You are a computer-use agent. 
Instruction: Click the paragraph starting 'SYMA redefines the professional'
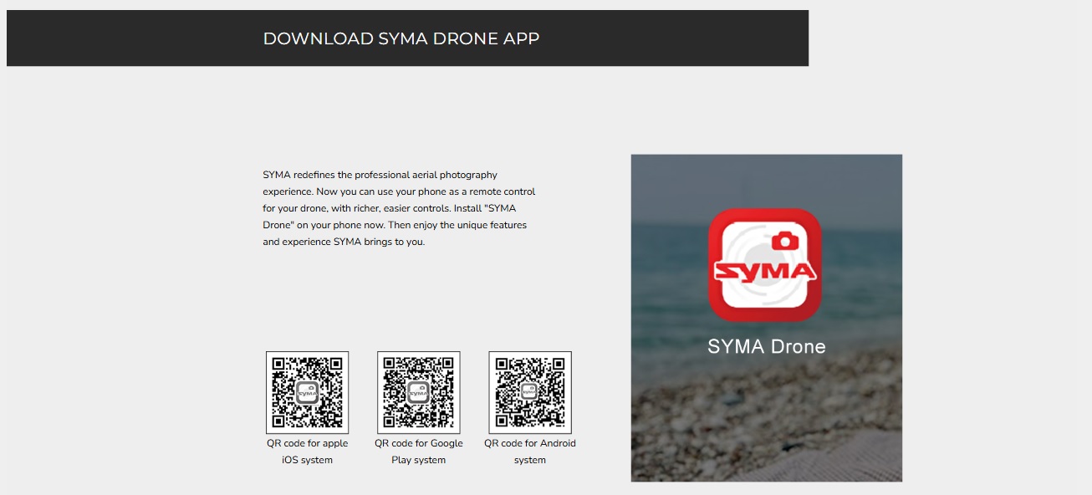tap(399, 208)
